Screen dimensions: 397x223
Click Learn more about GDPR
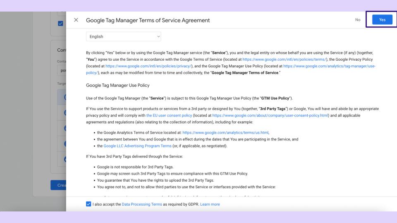(210, 204)
